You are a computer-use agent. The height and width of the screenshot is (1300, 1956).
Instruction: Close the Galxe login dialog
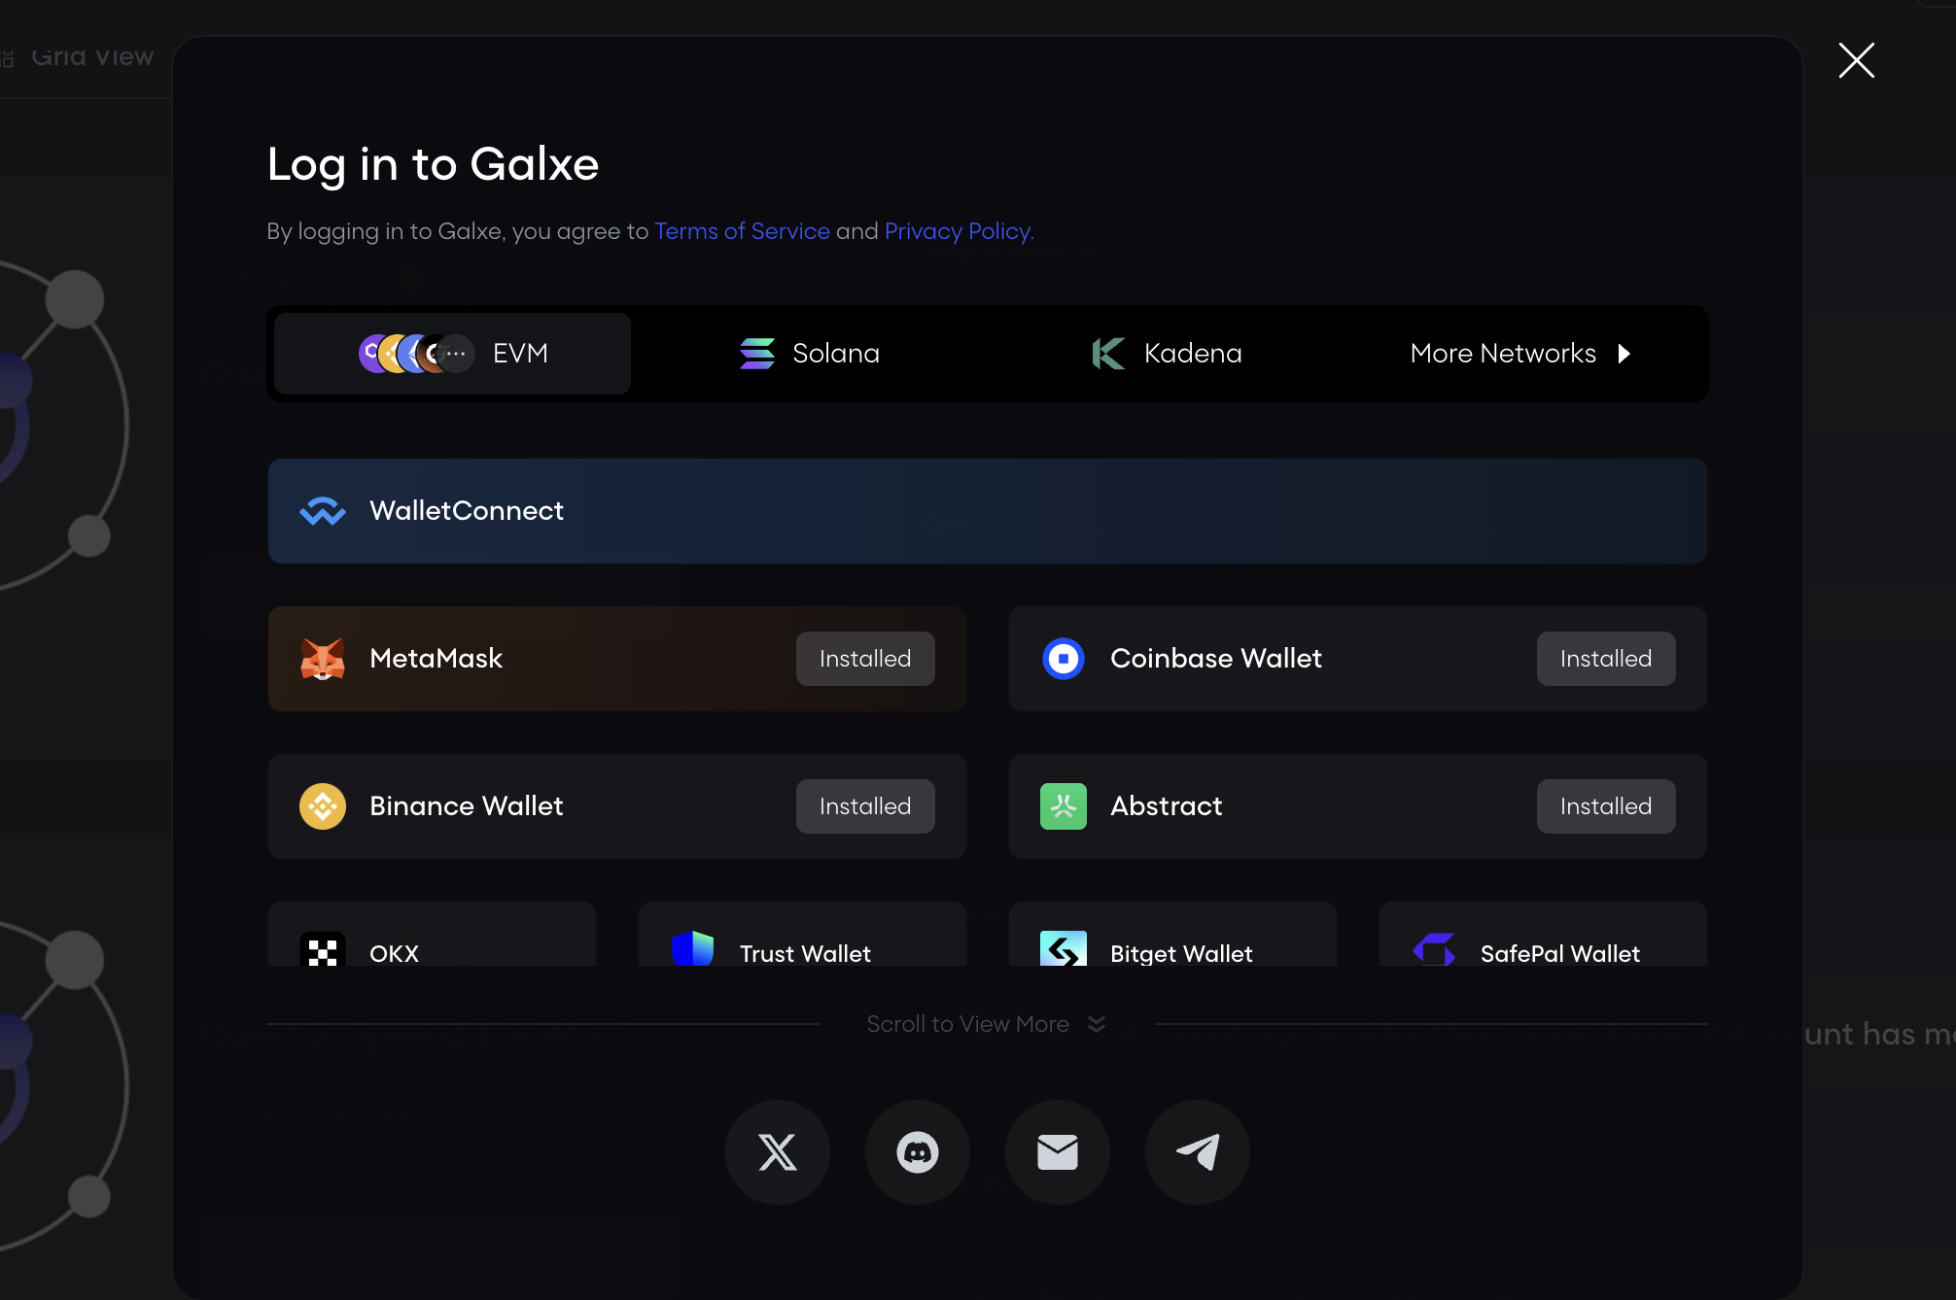tap(1856, 60)
